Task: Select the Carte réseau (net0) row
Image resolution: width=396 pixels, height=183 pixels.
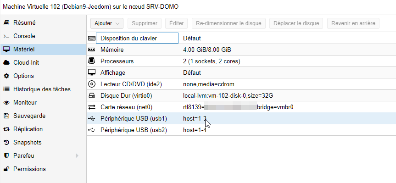Action: pyautogui.click(x=241, y=107)
